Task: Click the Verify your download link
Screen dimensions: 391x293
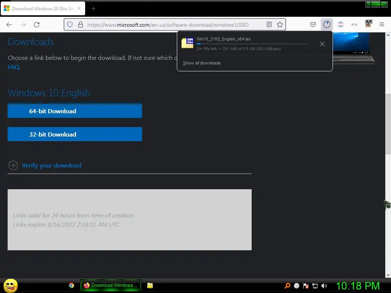Action: point(52,166)
